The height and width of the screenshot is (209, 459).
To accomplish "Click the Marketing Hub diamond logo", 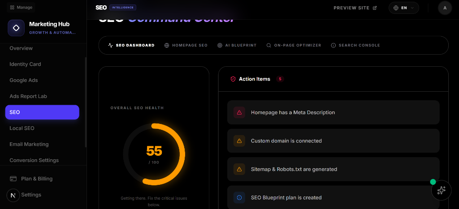I will 16,28.
